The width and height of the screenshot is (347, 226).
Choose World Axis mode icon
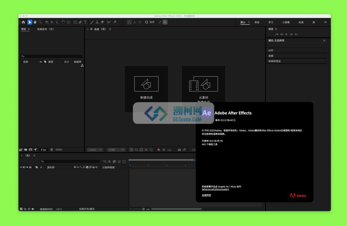point(134,22)
